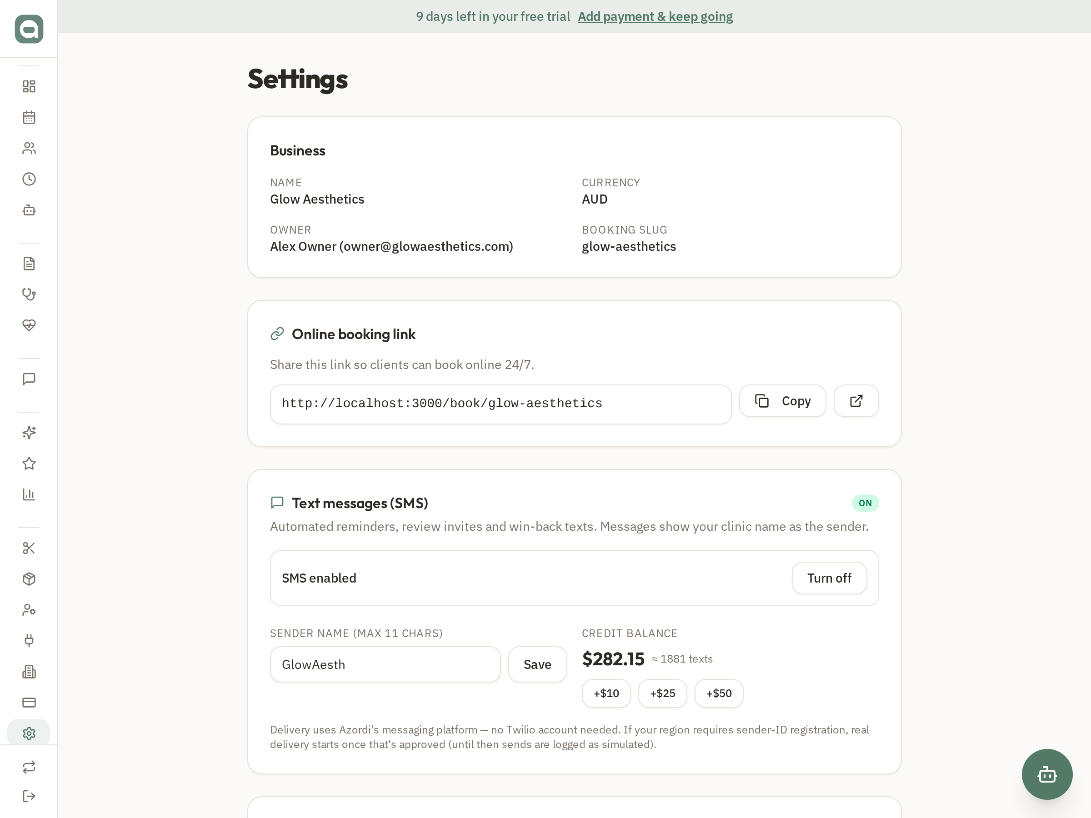Open the document forms icon in sidebar
The image size is (1091, 818).
[x=29, y=264]
